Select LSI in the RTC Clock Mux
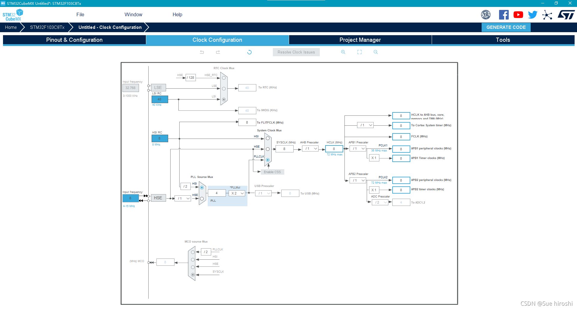 [224, 99]
